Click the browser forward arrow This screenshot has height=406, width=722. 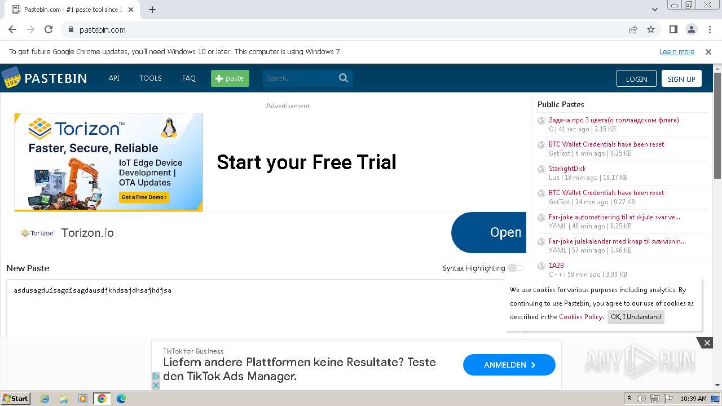tap(30, 29)
